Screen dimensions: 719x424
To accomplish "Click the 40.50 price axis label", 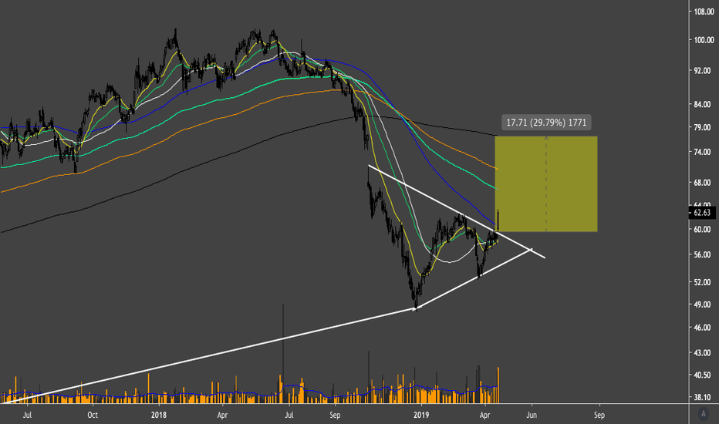I will point(704,375).
